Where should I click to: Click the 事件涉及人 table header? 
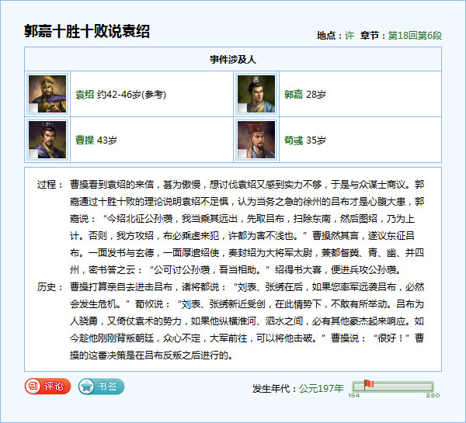point(233,59)
